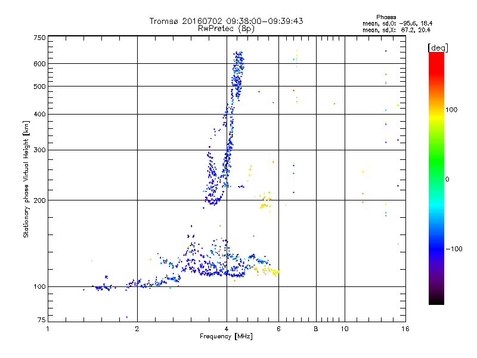Click the x-axis tick label "2"
Image resolution: width=477 pixels, height=358 pixels.
(137, 329)
